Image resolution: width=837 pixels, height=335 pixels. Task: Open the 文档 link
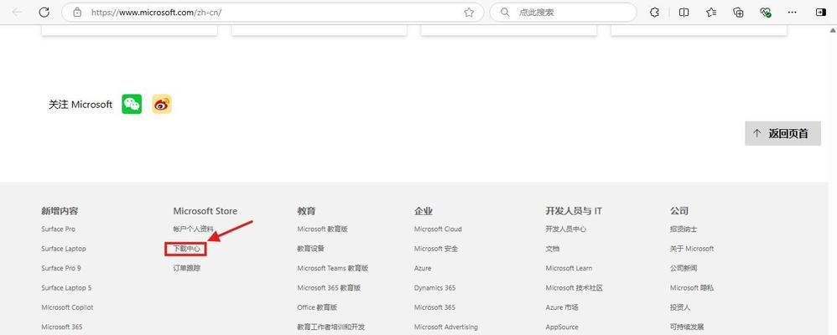tap(553, 249)
